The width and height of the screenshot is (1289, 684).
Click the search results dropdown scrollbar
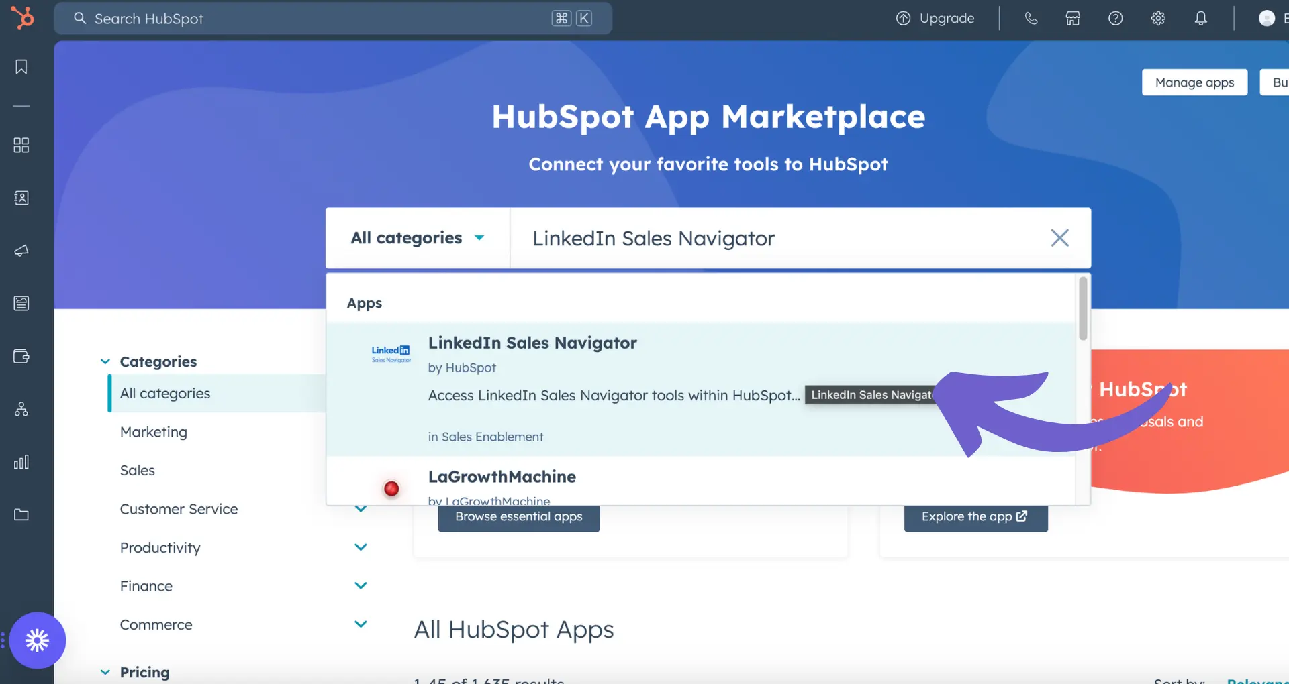tap(1083, 308)
